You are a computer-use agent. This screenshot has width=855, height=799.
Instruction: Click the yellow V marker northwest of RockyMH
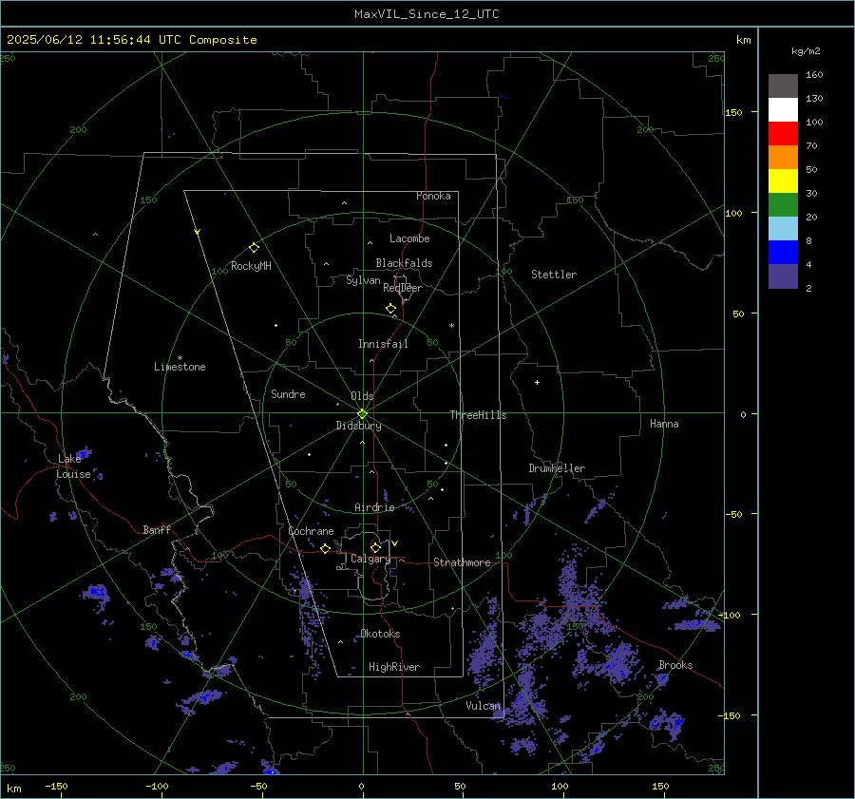point(198,232)
